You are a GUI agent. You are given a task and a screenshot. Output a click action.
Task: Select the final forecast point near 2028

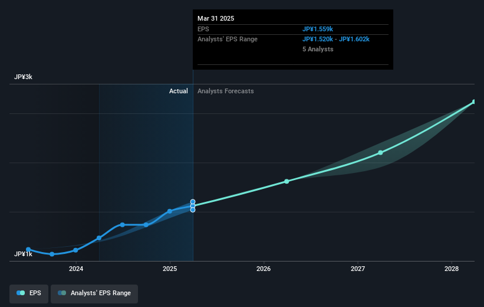click(x=474, y=102)
